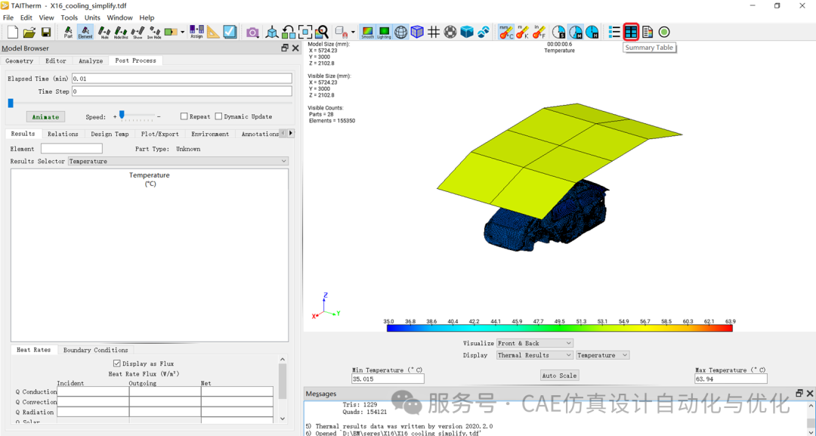This screenshot has height=436, width=816.
Task: Expand the magnet snap tool dropdown arrow
Action: 354,32
